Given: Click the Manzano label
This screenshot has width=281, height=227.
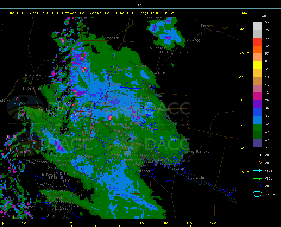Looking at the screenshot, I should (29, 207).
